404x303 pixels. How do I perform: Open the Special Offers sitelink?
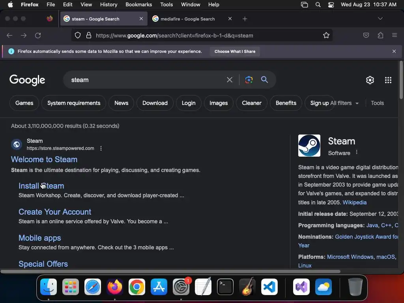click(x=43, y=264)
